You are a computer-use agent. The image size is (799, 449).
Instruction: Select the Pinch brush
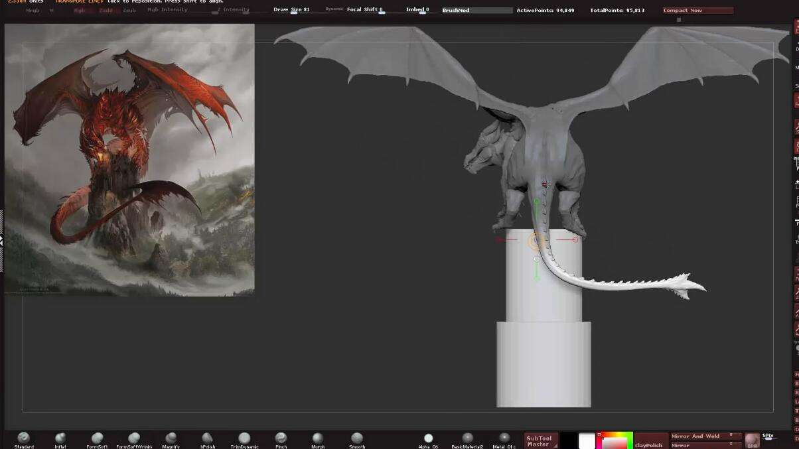point(281,438)
